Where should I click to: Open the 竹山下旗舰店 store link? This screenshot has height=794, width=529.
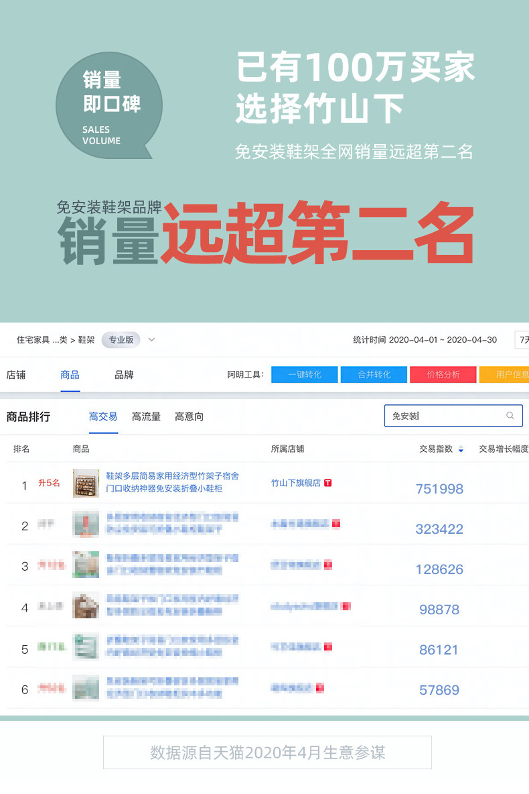pyautogui.click(x=296, y=483)
